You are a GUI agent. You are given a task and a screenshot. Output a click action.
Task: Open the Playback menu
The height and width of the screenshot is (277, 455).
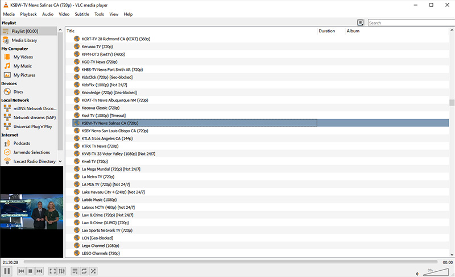point(28,14)
